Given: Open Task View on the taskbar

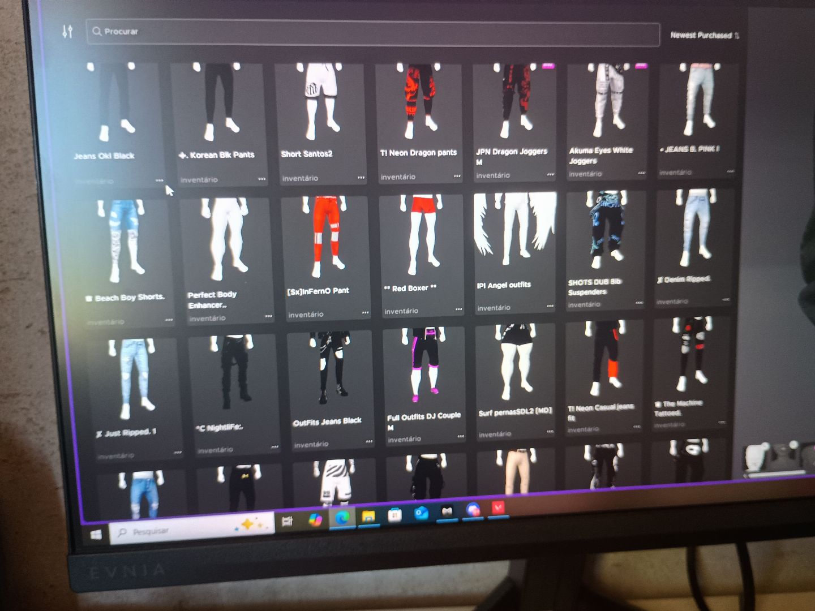Looking at the screenshot, I should (287, 521).
